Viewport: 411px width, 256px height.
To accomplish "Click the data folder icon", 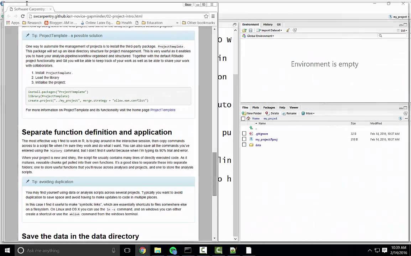I will (251, 145).
